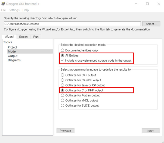Click the Previous button
The image size is (164, 143).
(x=66, y=131)
